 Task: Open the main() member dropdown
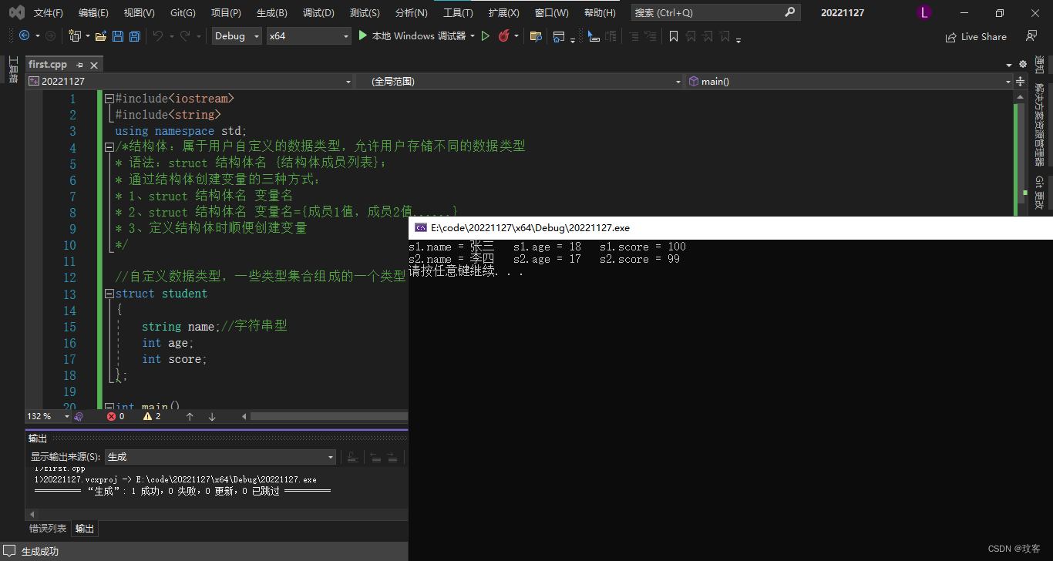[849, 81]
